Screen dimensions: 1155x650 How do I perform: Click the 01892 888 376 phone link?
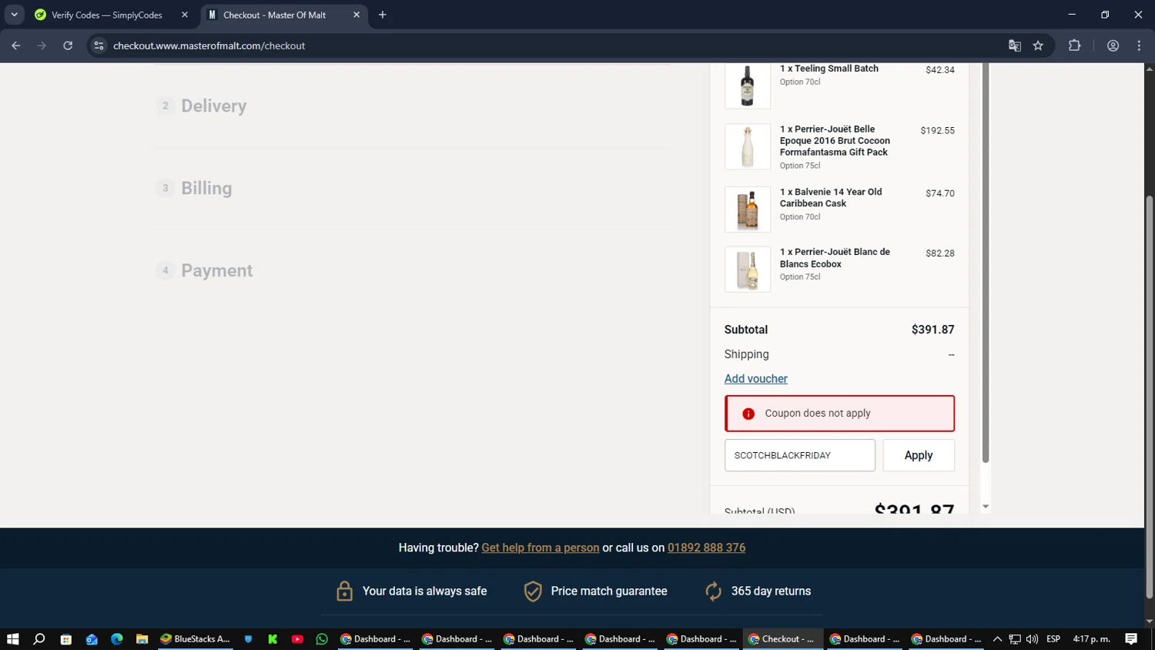[x=706, y=548]
